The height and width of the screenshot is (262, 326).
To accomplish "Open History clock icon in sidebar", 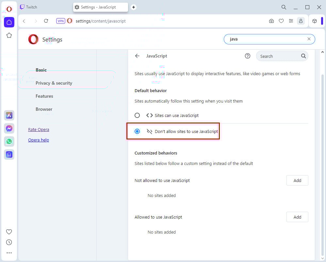I will [x=9, y=242].
